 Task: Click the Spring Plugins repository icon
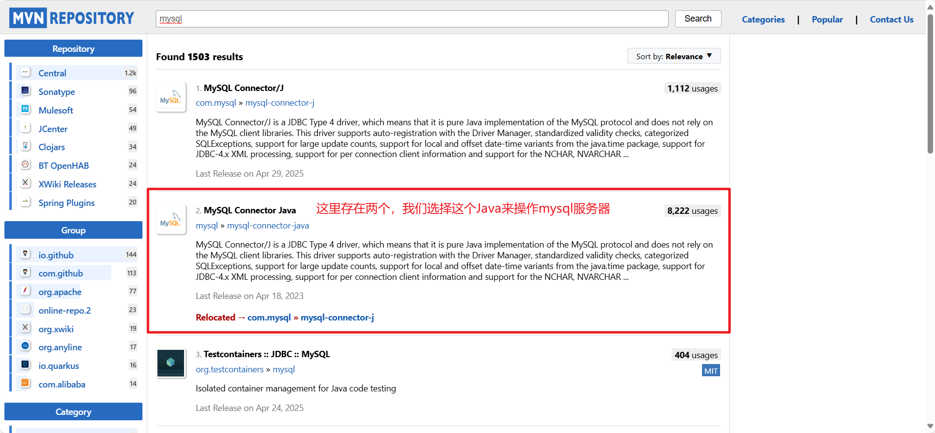click(25, 202)
